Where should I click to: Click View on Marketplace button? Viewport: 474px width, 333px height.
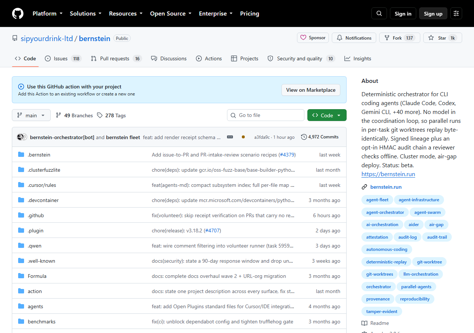(x=311, y=90)
